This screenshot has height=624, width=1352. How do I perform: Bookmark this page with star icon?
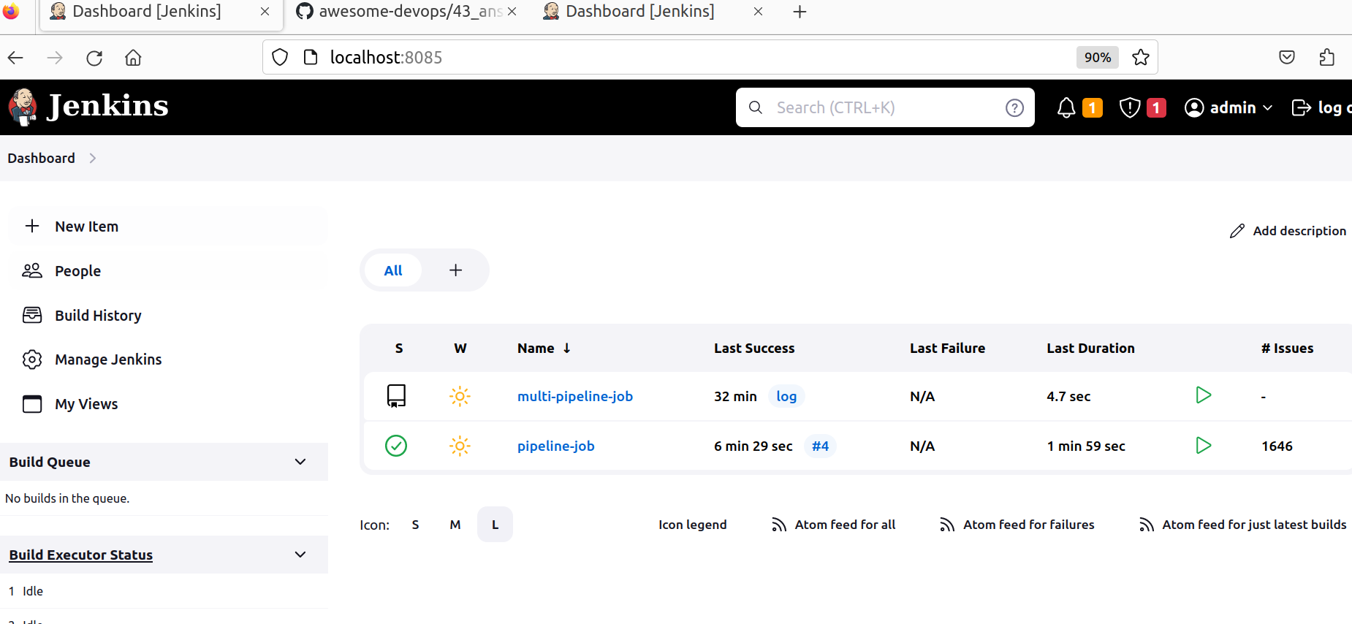coord(1141,57)
